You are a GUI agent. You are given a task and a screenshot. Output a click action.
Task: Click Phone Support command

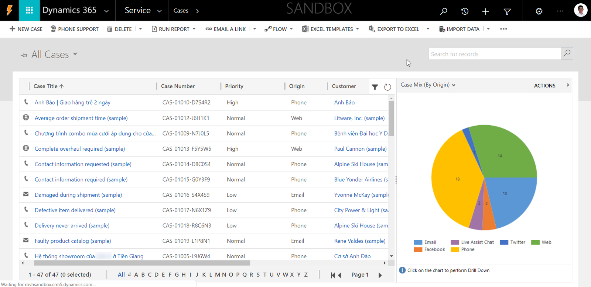coord(75,29)
